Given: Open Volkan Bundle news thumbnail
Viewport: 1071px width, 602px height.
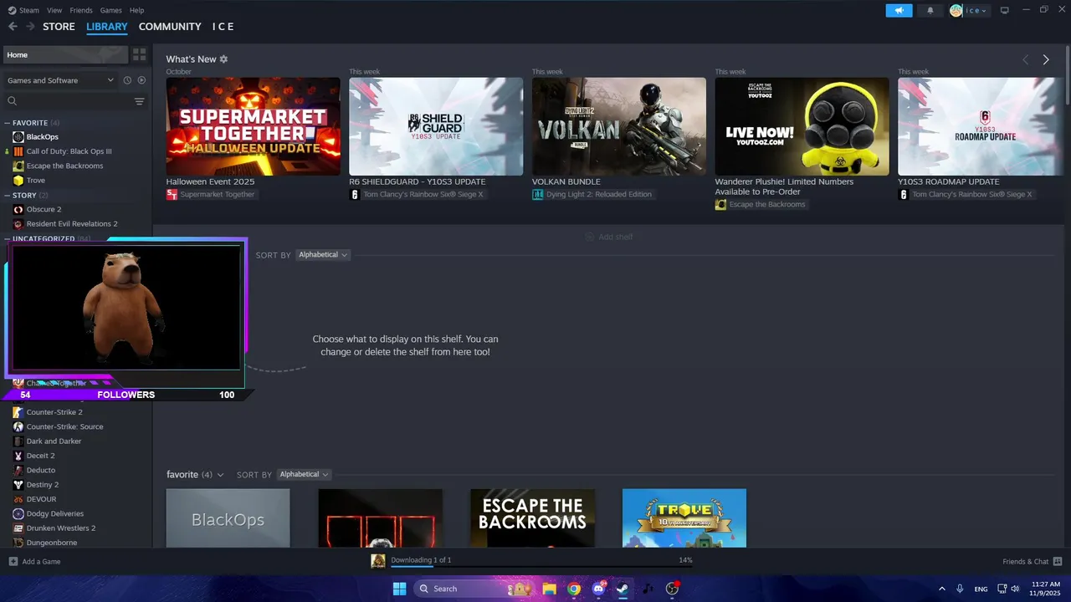Looking at the screenshot, I should coord(619,126).
